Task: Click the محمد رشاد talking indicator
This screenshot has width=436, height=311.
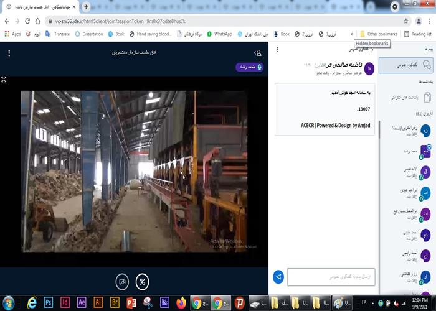Action: click(x=249, y=67)
